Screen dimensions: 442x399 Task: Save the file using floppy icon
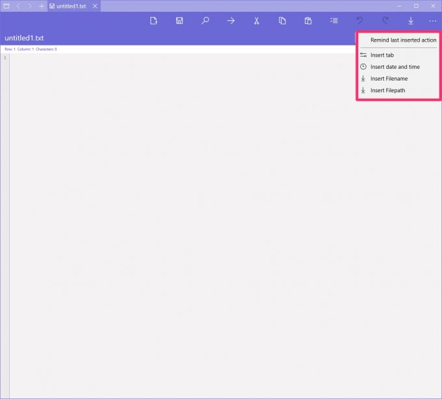click(x=179, y=21)
